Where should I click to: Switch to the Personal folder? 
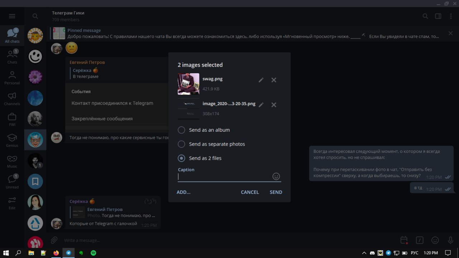click(x=12, y=78)
